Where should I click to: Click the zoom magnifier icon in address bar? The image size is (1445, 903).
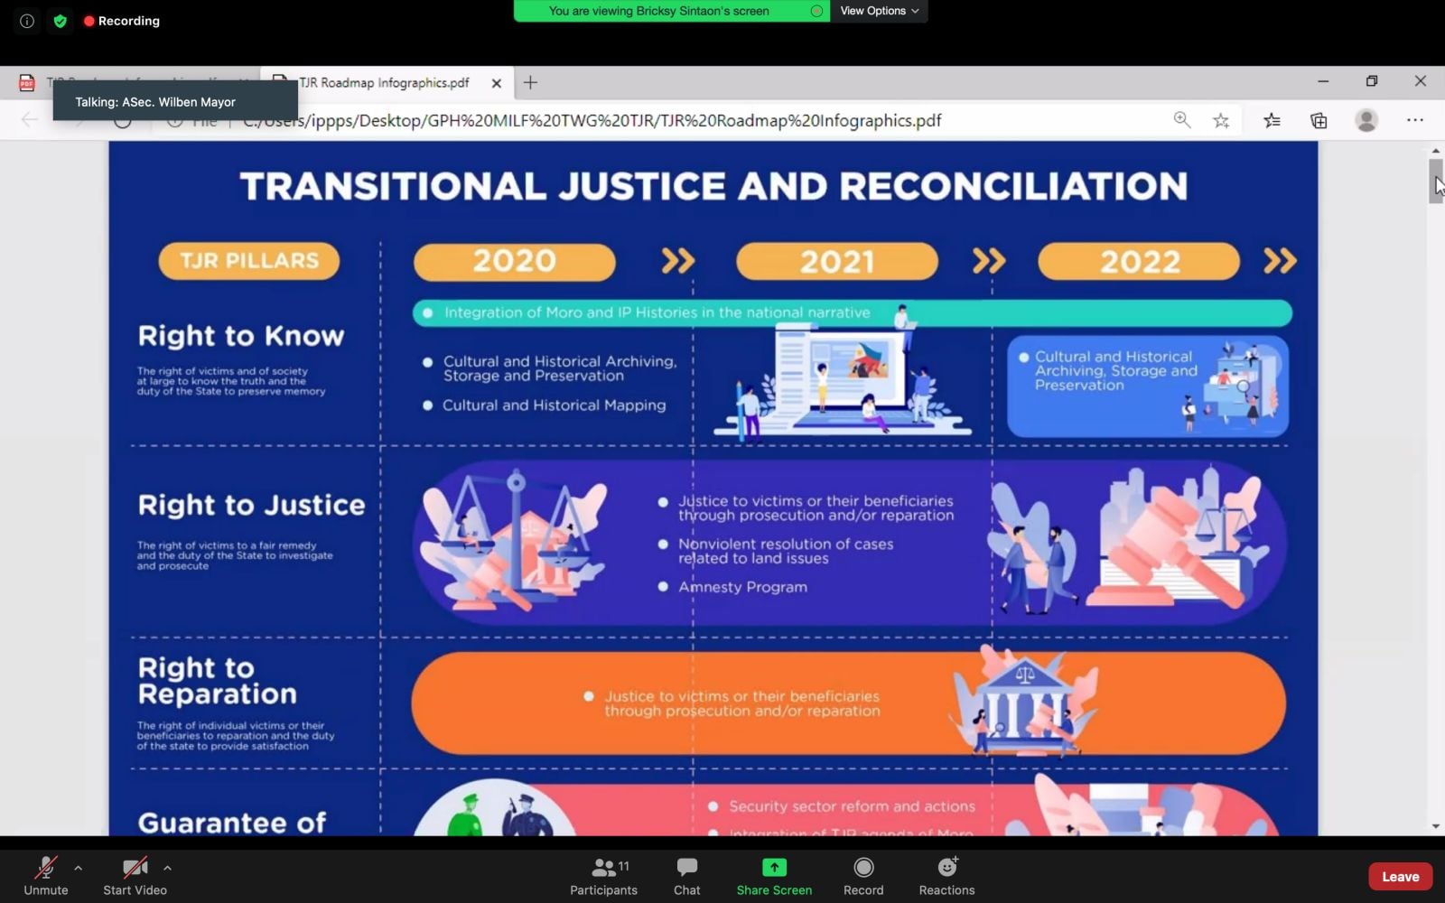pos(1181,120)
